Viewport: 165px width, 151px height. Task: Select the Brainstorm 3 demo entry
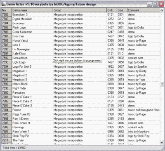tap(20, 14)
